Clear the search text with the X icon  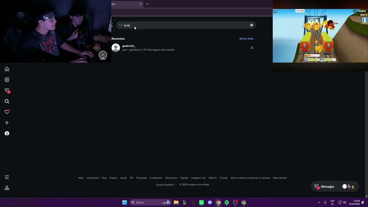tap(252, 25)
